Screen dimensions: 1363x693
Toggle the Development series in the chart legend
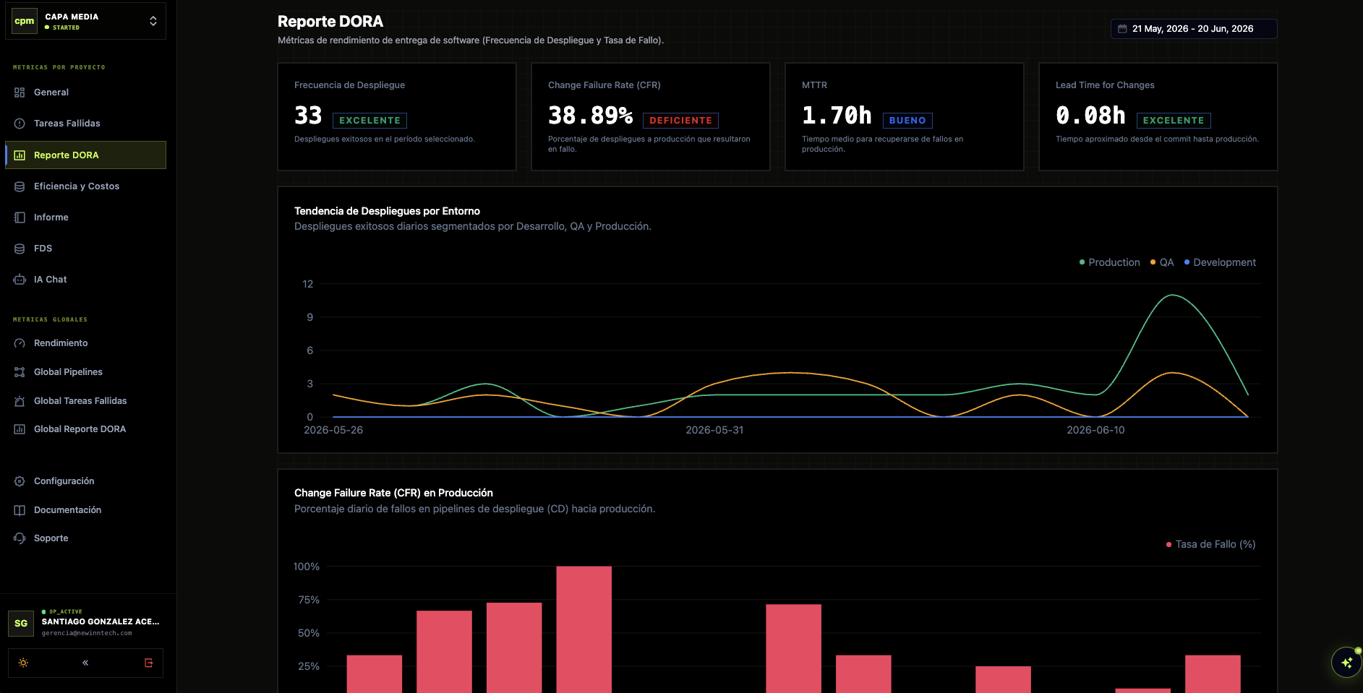coord(1220,262)
